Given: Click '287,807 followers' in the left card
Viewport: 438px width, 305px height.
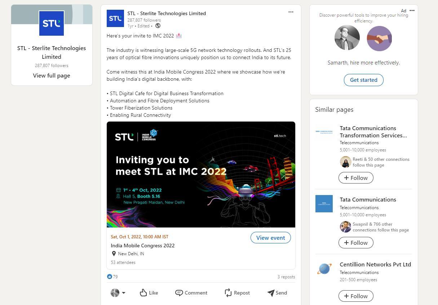Looking at the screenshot, I should pyautogui.click(x=52, y=66).
